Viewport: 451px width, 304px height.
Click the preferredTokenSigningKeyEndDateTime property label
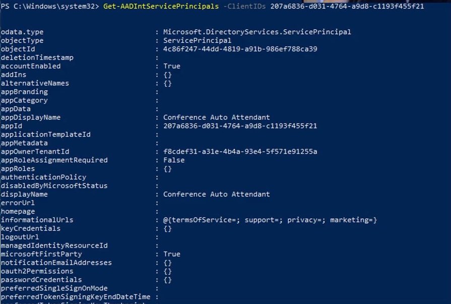tap(75, 297)
